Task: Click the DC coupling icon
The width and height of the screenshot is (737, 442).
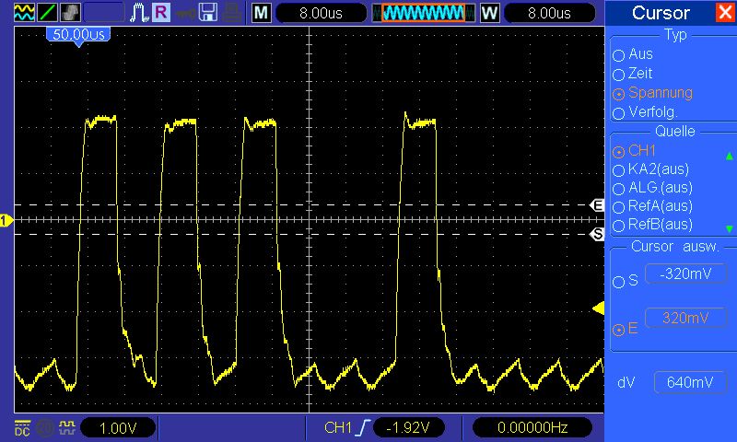Action: 22,427
